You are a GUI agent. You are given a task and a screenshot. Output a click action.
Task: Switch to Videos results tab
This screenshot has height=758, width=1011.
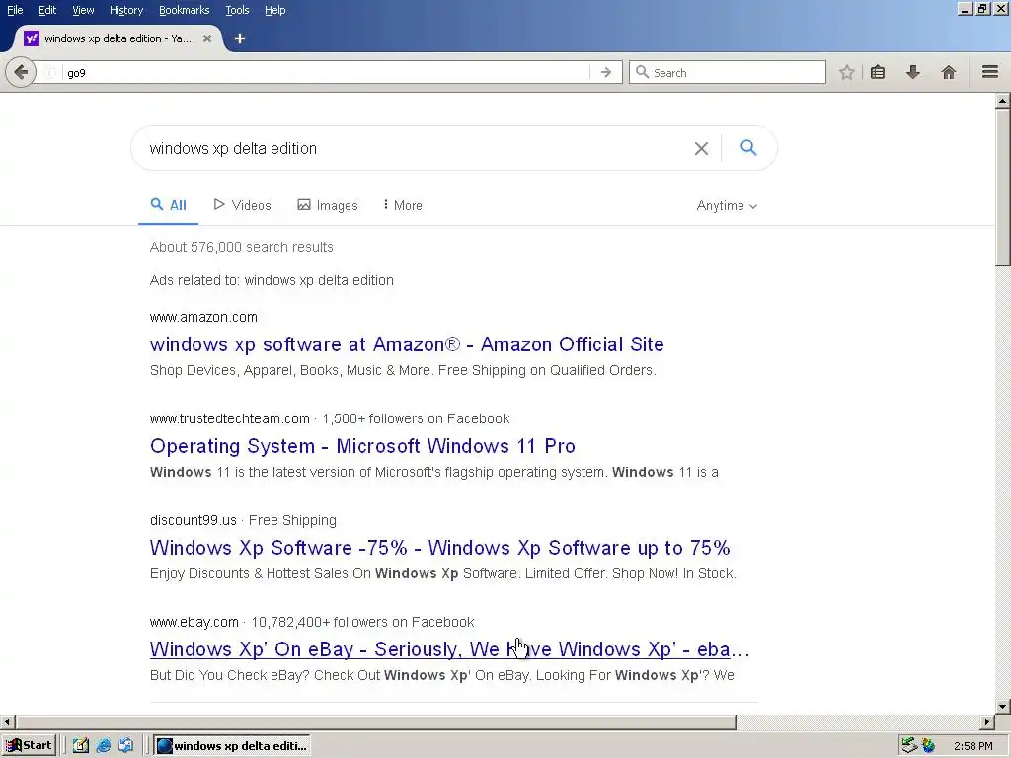pos(243,205)
